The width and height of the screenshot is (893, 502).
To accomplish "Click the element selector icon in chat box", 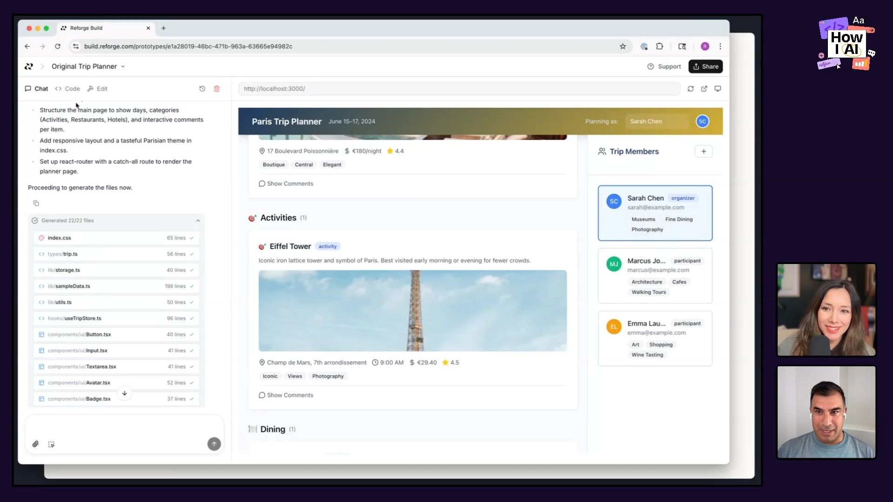I will tap(51, 444).
